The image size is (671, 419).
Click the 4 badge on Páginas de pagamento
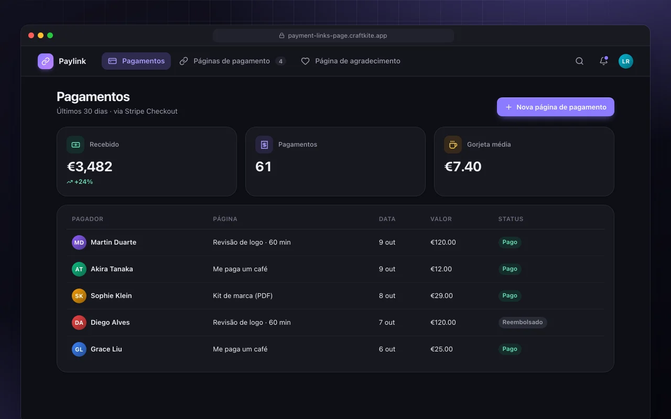[x=280, y=61]
